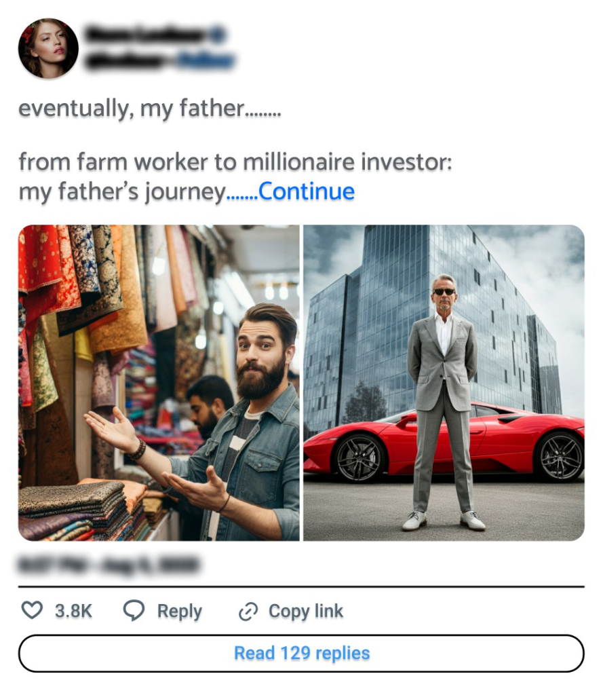Click the man in the gray suit
This screenshot has height=695, width=603.
pos(444,394)
